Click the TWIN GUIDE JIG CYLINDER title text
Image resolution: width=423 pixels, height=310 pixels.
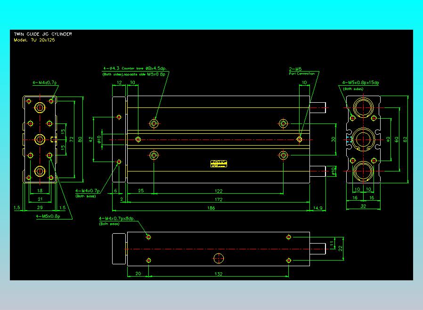coord(43,34)
